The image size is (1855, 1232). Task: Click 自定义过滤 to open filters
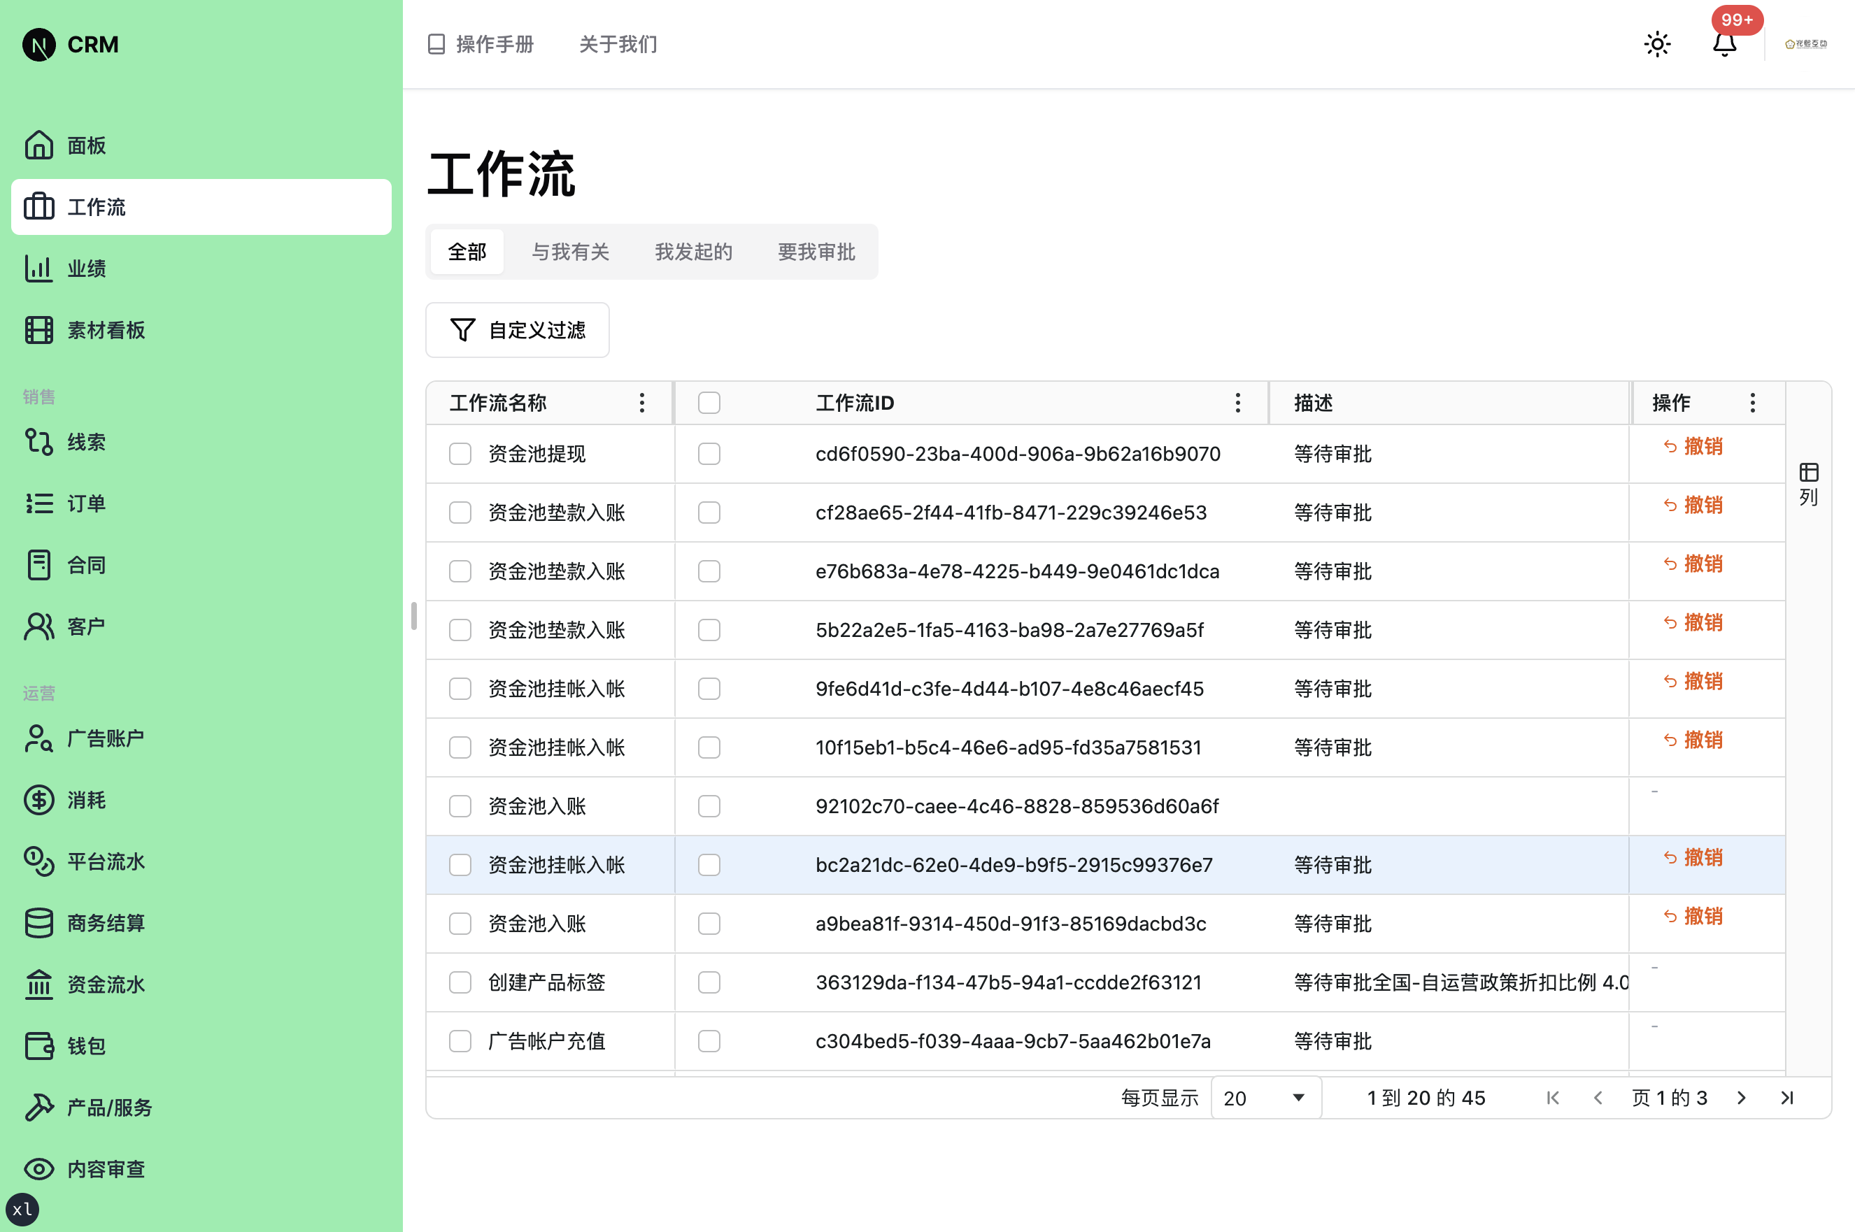pos(516,329)
